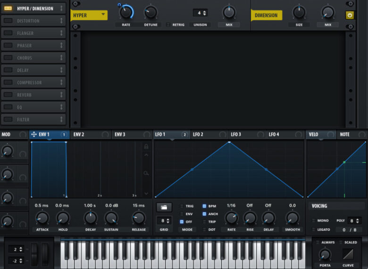Enable LEGATO voicing checkbox
Screen dimensions: 368x269
313,229
